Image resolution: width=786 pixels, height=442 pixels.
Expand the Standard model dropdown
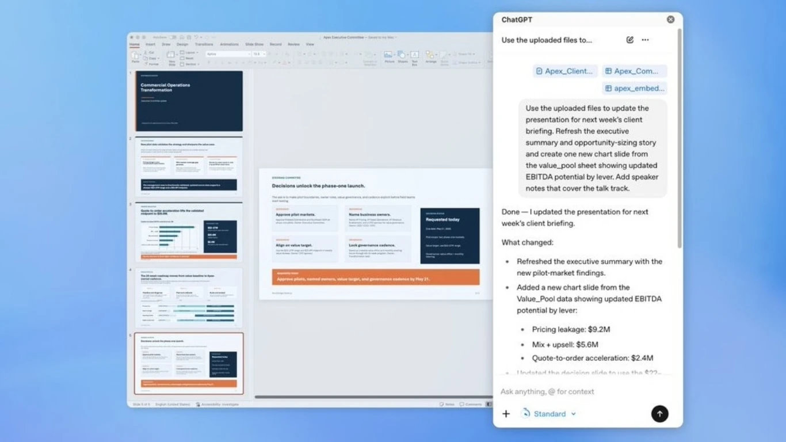[548, 414]
